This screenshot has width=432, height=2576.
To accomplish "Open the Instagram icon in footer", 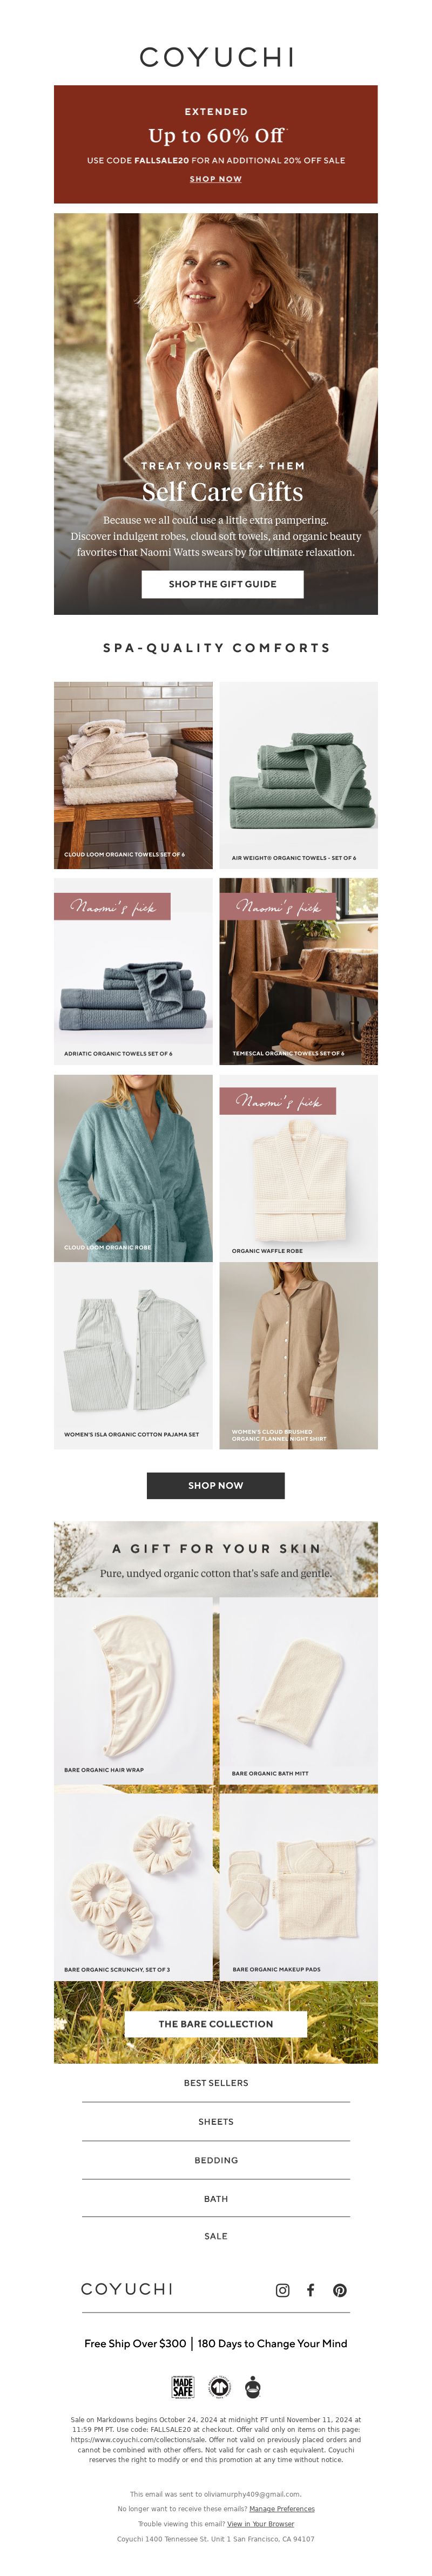I will 283,2290.
